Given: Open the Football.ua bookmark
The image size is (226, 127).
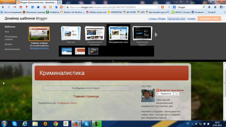Looking at the screenshot, I should click(53, 12).
